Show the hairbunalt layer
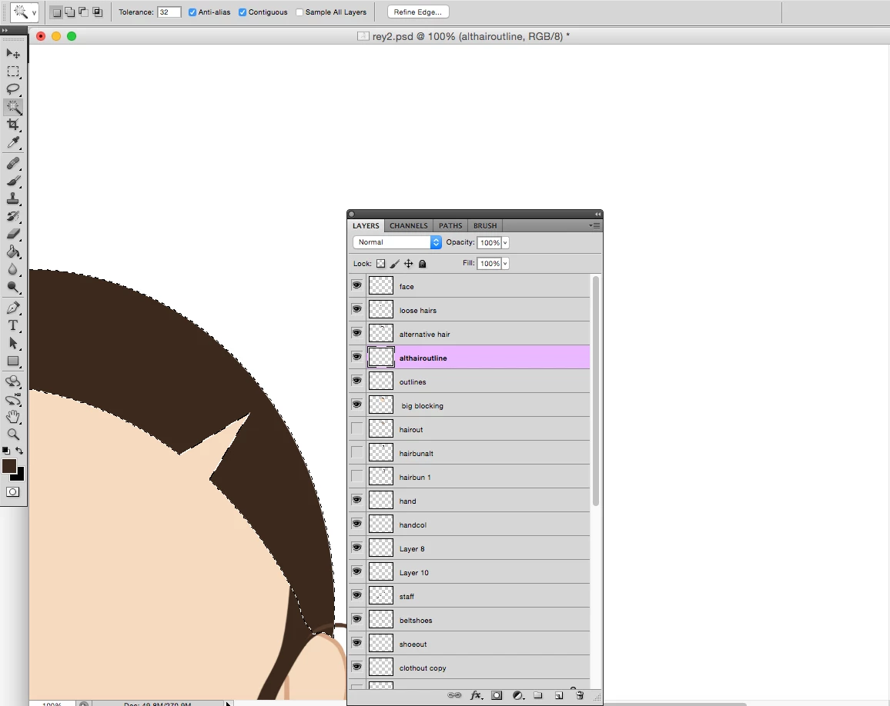The width and height of the screenshot is (890, 706). coord(356,452)
